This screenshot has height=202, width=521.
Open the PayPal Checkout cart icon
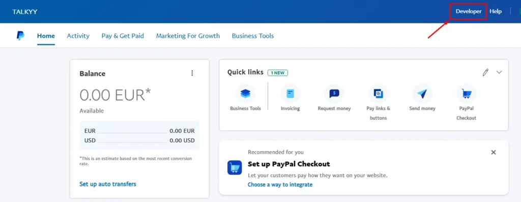[x=467, y=94]
